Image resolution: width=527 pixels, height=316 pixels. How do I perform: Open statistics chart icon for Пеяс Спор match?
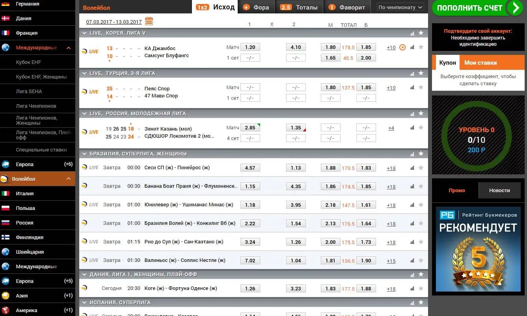[412, 87]
